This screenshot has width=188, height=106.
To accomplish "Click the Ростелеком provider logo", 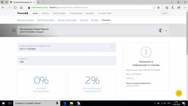I will tap(160, 30).
